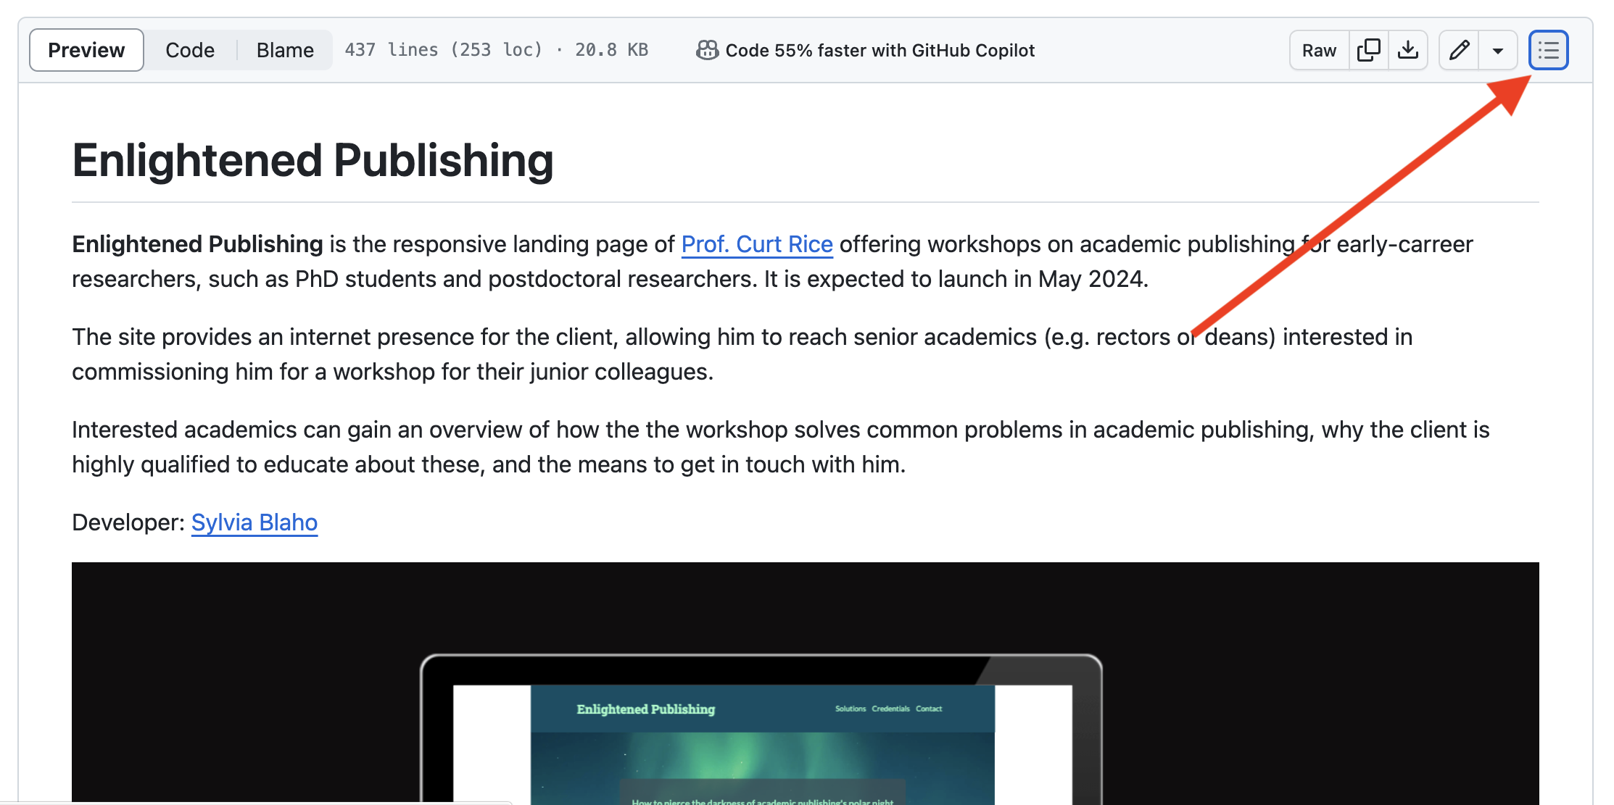1614x805 pixels.
Task: Click the pencil edit file icon
Action: (1458, 50)
